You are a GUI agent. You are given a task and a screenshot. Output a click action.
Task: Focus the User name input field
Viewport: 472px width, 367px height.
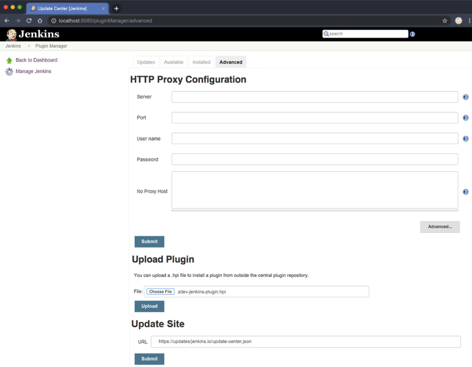click(315, 139)
